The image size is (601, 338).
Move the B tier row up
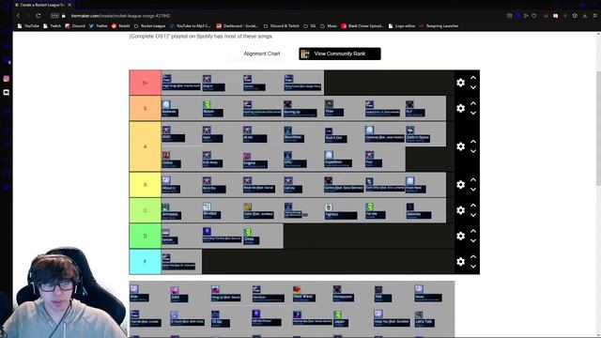[x=473, y=179]
